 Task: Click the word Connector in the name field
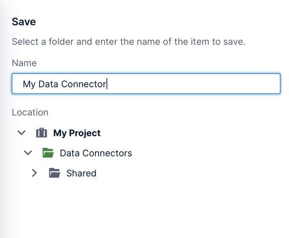pos(83,84)
